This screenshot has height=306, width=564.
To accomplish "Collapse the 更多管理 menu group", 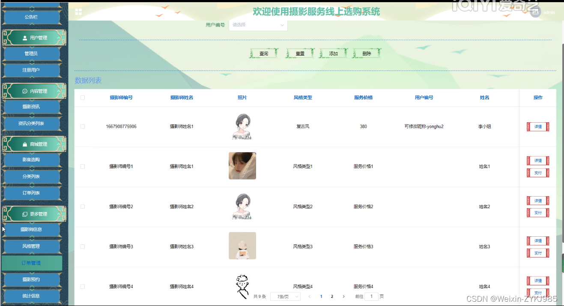I will pos(34,214).
